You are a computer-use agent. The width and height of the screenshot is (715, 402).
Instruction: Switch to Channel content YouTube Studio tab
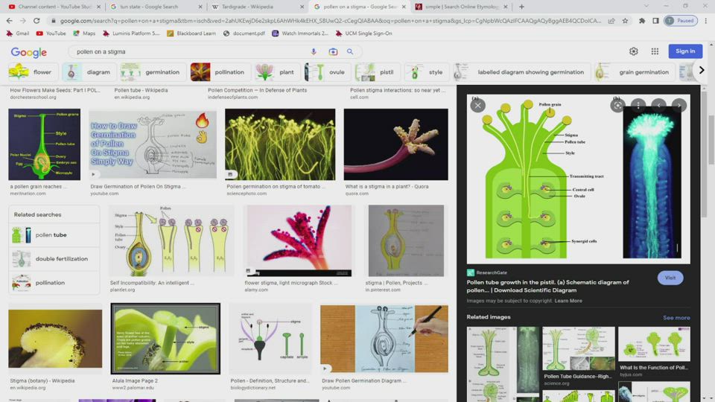coord(49,7)
